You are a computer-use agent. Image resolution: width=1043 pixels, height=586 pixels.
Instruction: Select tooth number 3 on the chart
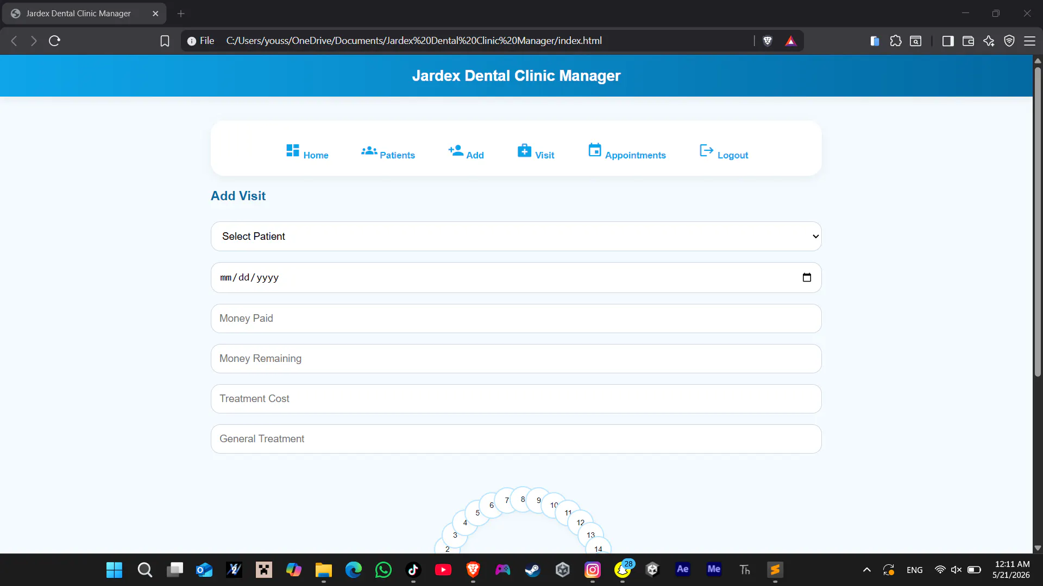[455, 535]
